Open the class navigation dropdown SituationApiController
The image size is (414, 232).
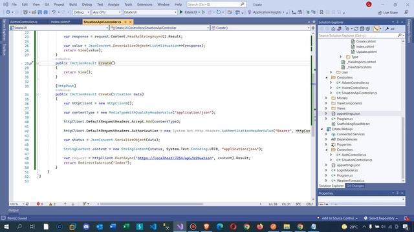[x=160, y=28]
